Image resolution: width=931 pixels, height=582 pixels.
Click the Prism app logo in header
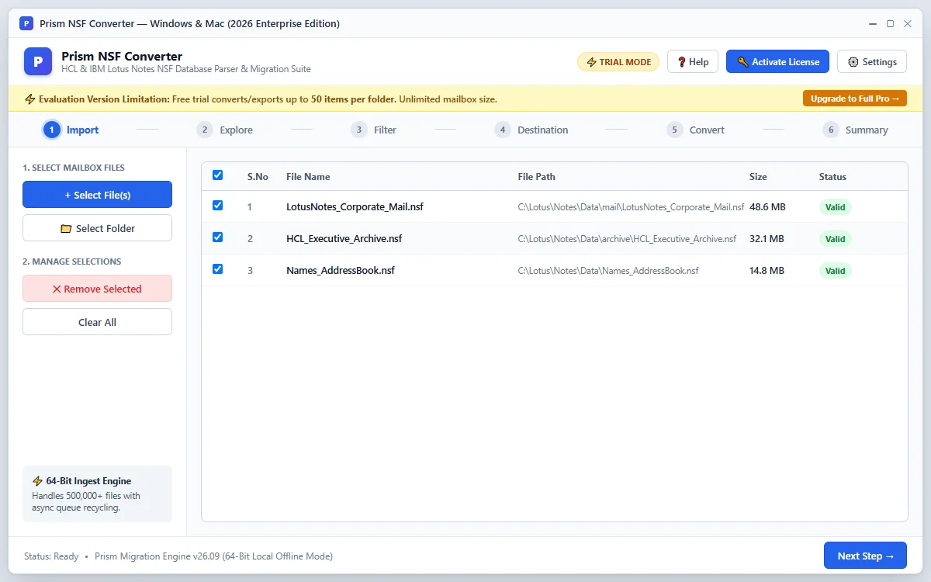click(x=38, y=61)
